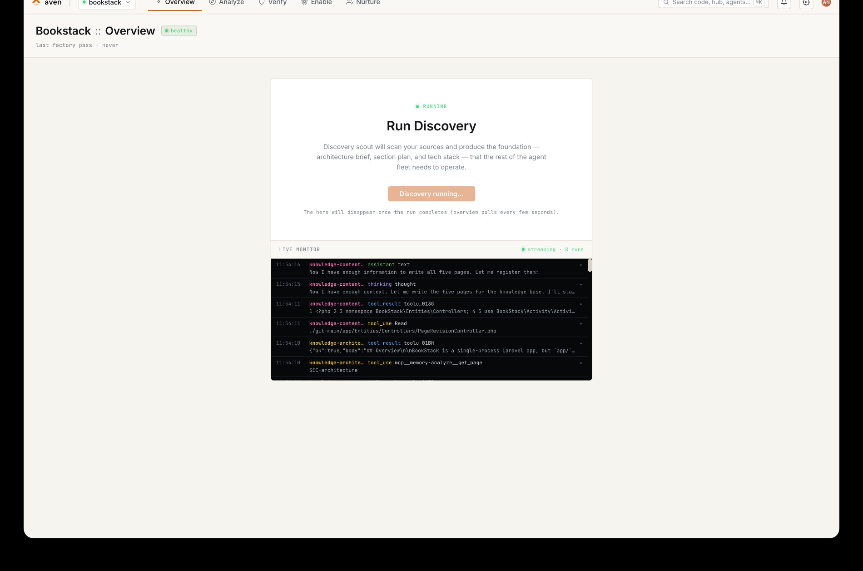Click the PageRevisionController.php file path
The image size is (863, 571).
pyautogui.click(x=403, y=331)
